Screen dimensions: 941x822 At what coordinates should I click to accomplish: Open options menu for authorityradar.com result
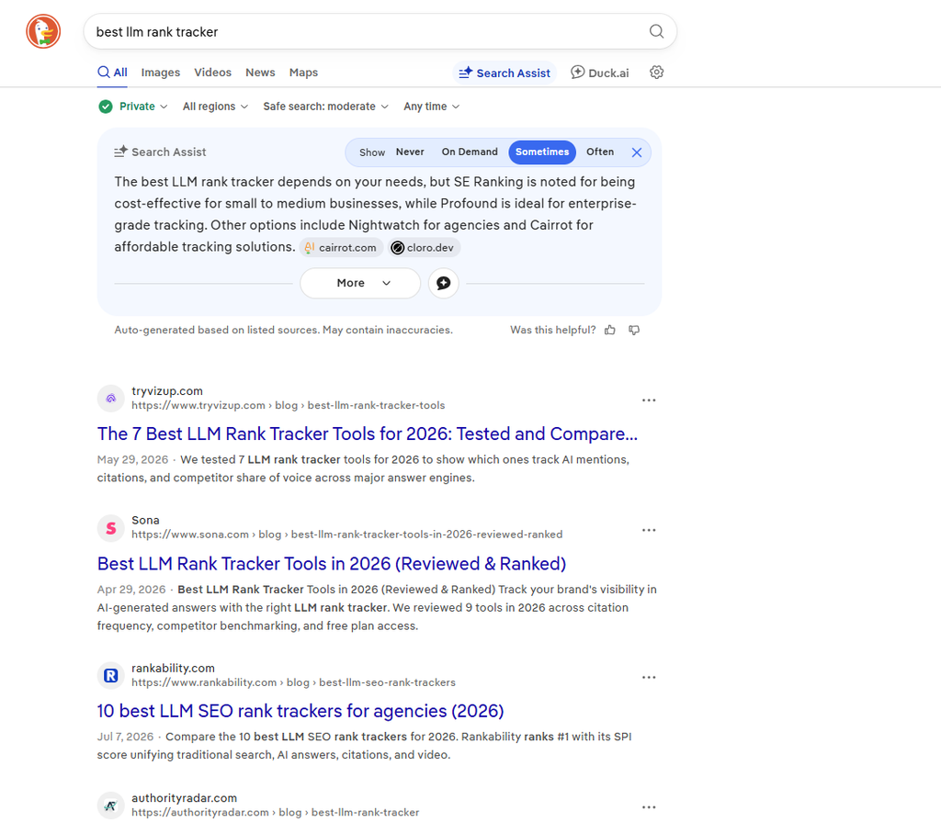(649, 807)
